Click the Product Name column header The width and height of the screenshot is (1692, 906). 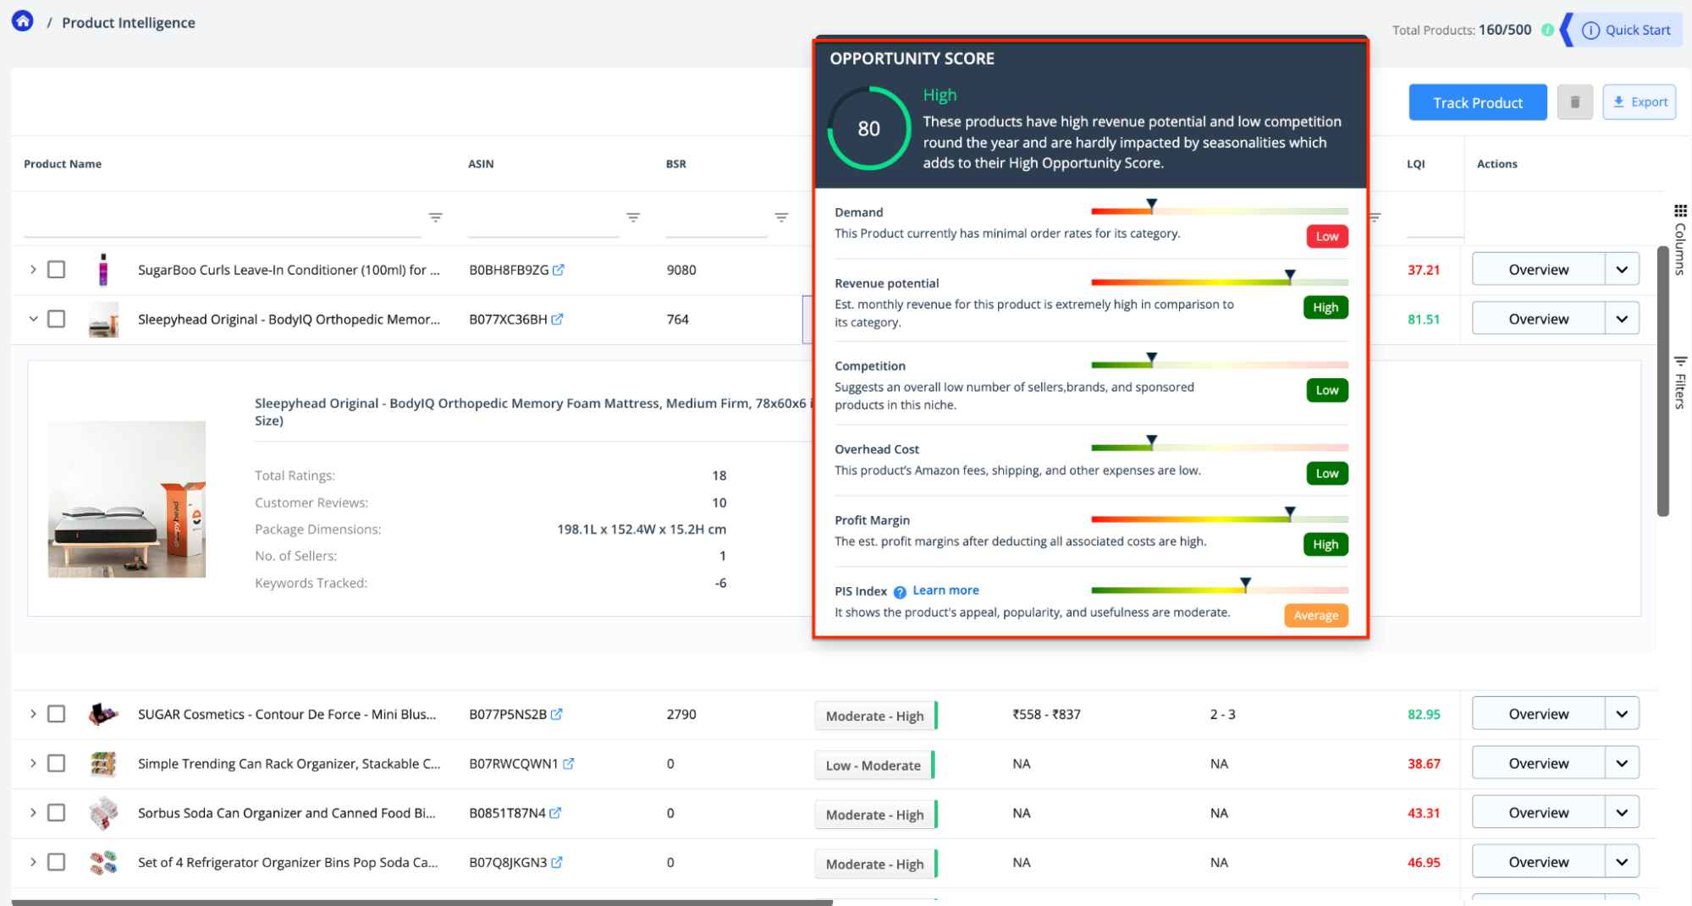[x=63, y=164]
